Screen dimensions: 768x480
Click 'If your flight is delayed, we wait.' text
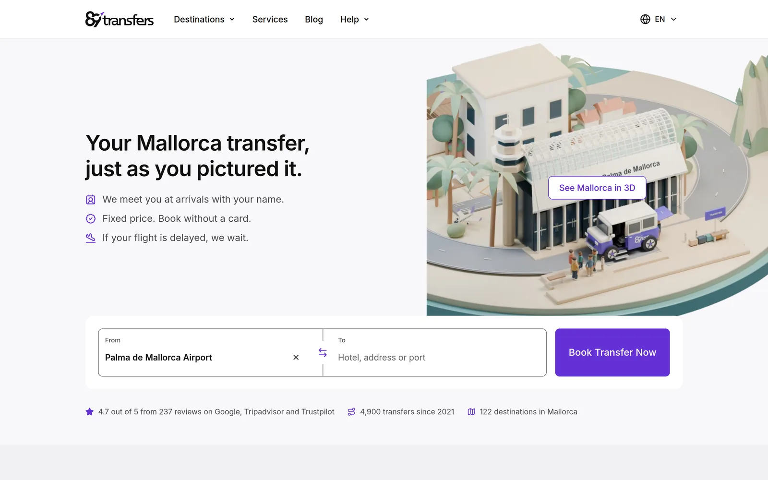[175, 238]
